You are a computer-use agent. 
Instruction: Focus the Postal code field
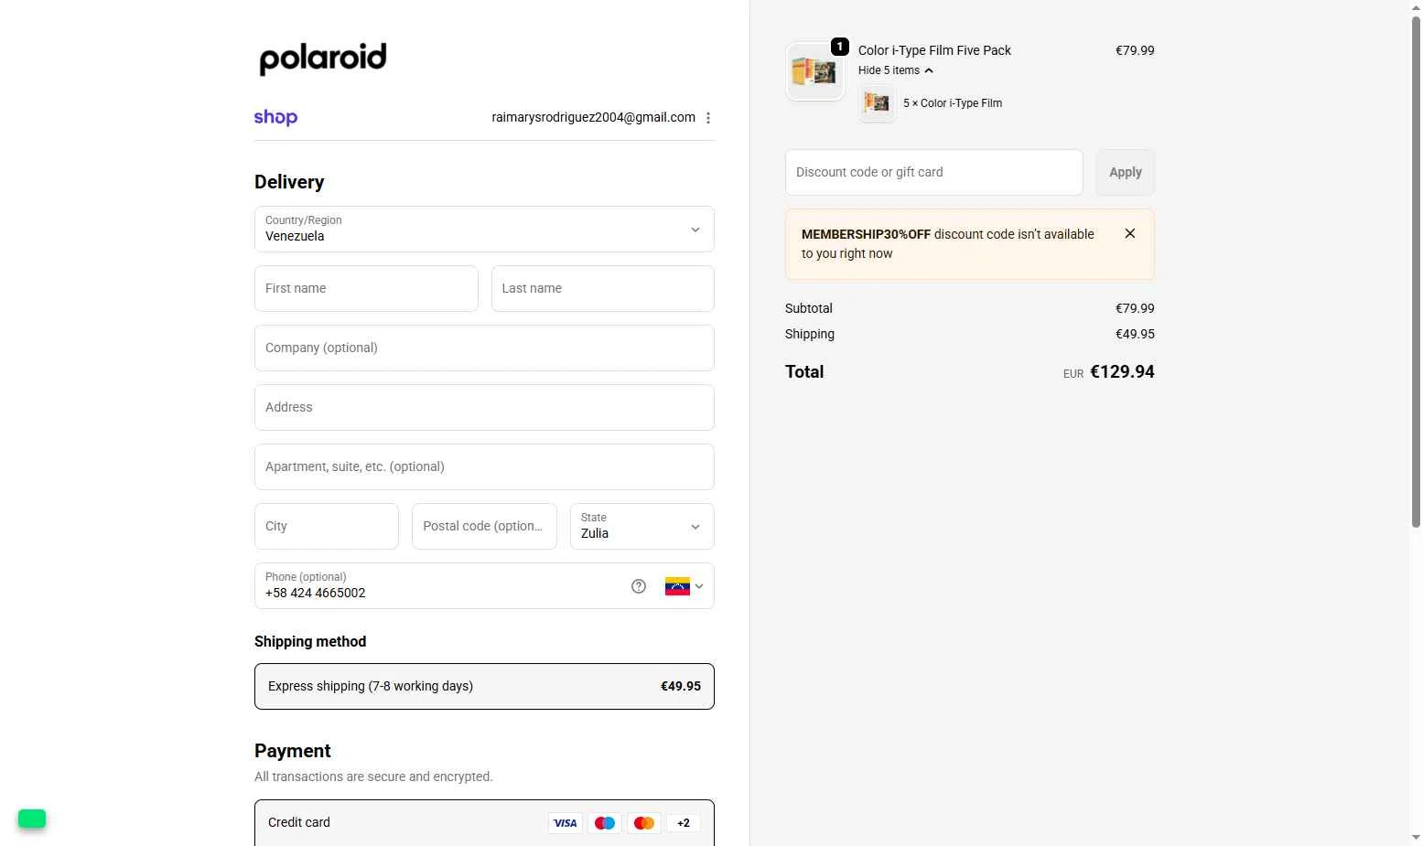(484, 527)
